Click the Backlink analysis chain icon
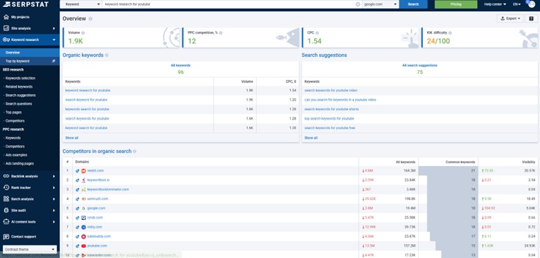 (6, 176)
